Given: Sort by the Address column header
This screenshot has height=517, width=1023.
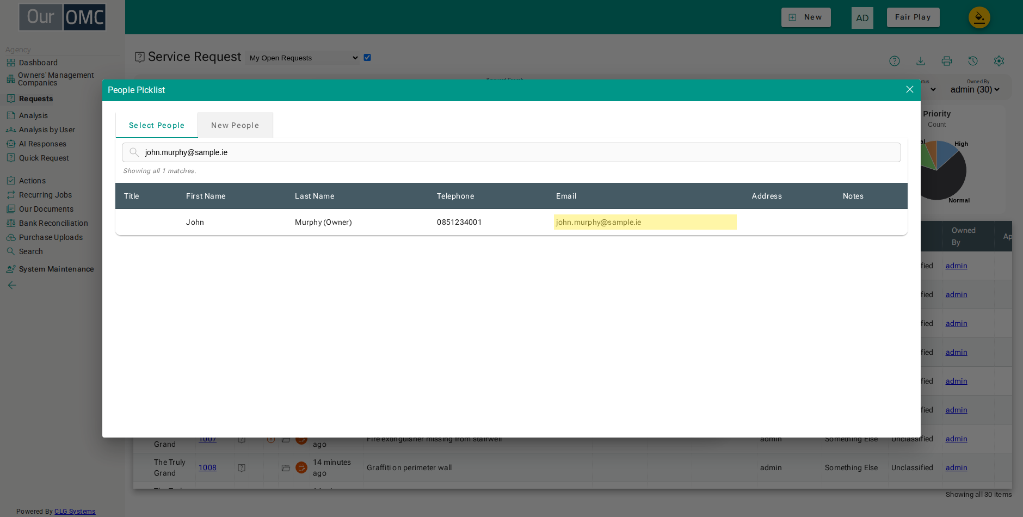Looking at the screenshot, I should [x=767, y=196].
